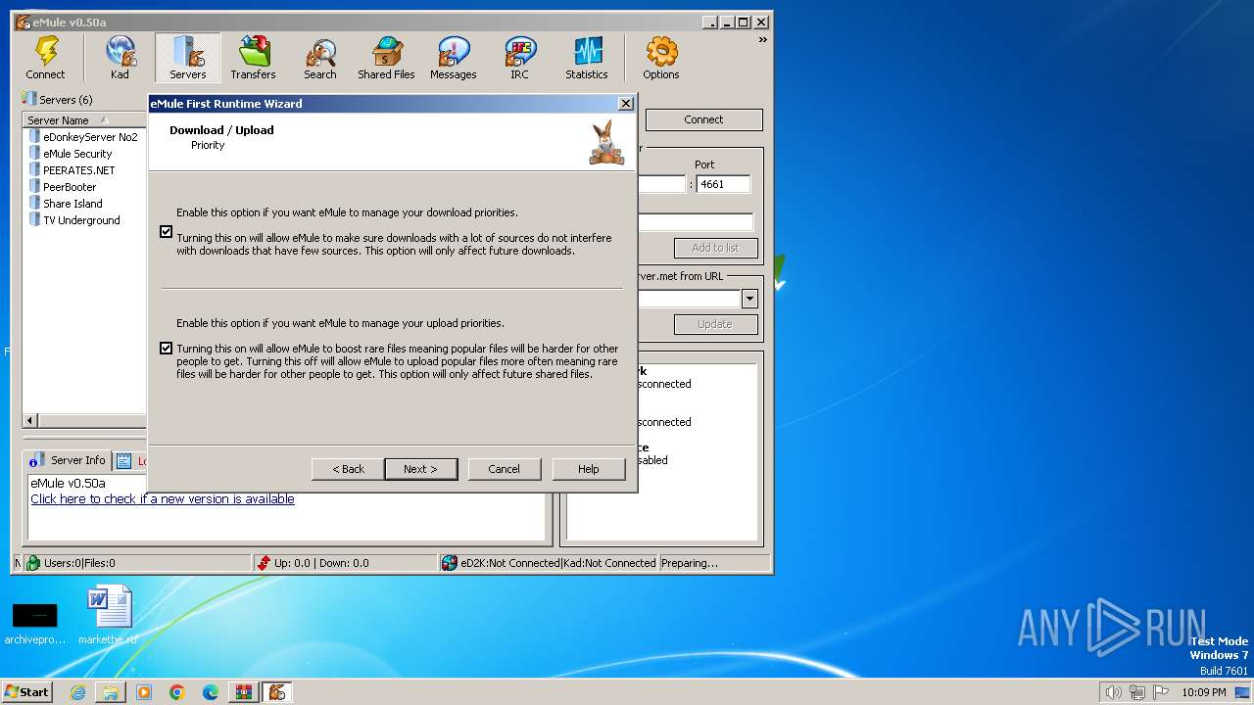Open the Windows Start menu
Screen dimensions: 1254x705
(x=26, y=691)
